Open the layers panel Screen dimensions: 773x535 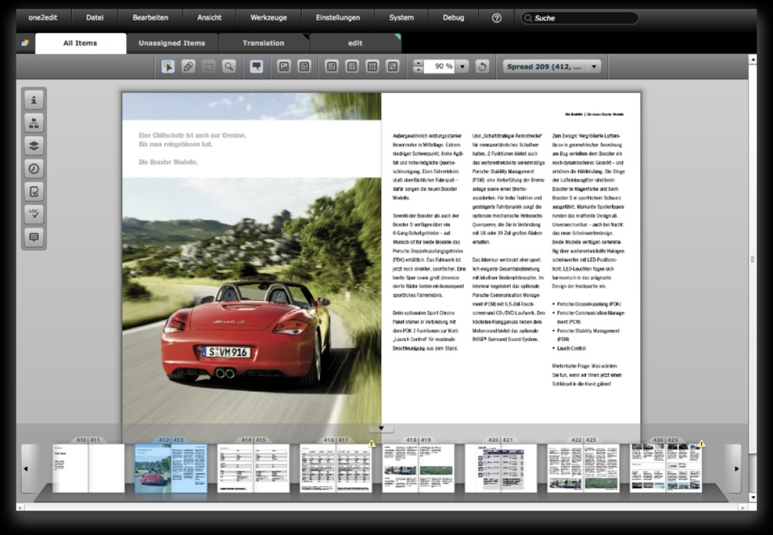click(x=34, y=146)
